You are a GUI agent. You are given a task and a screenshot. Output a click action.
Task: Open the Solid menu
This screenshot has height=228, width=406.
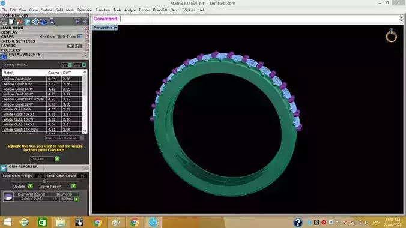tap(59, 10)
